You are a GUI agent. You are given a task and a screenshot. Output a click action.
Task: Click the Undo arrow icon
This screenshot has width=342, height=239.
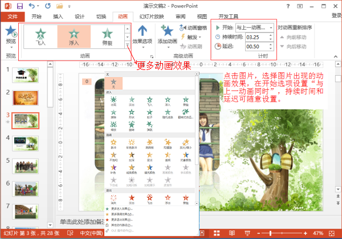32,6
